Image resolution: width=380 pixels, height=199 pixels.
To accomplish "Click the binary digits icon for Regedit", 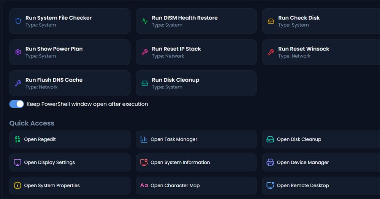I will pyautogui.click(x=17, y=139).
